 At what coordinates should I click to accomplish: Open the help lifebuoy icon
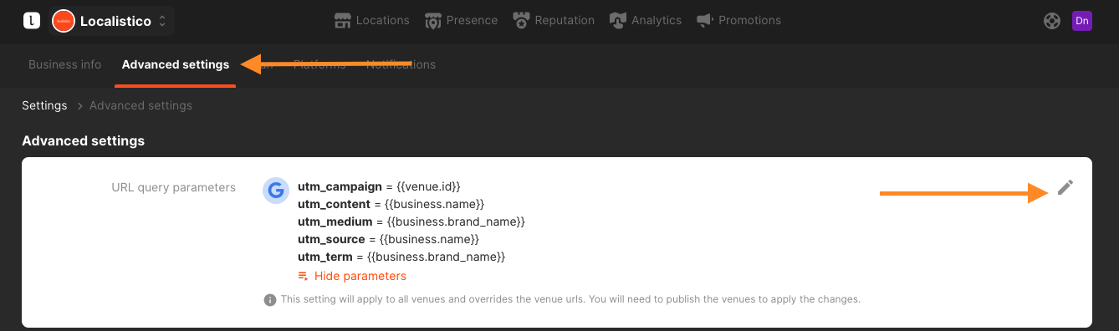[1052, 21]
